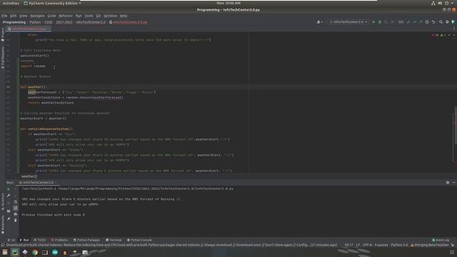Open the Activities overview
This screenshot has height=257, width=457.
11,3
